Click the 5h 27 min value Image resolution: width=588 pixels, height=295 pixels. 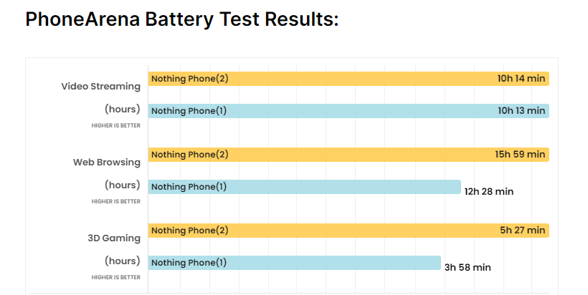[x=523, y=231]
